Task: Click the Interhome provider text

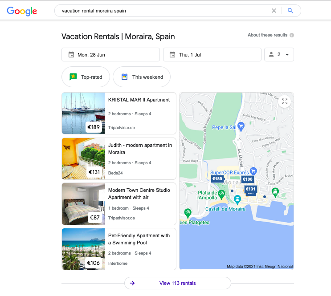Action: (x=118, y=264)
